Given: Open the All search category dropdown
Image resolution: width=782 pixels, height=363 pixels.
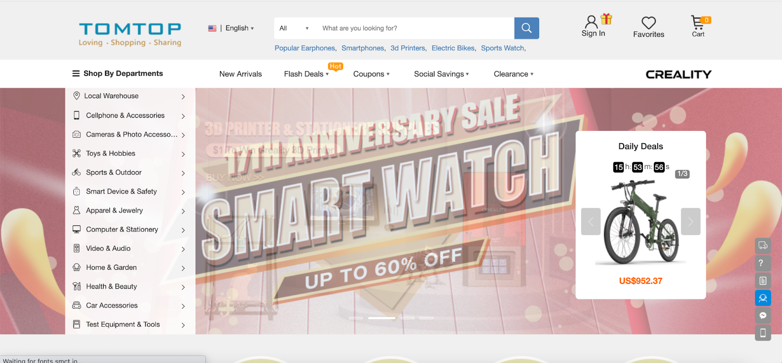Looking at the screenshot, I should coord(294,28).
